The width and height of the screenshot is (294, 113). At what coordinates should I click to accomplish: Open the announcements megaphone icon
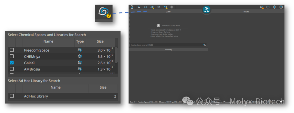point(262,7)
